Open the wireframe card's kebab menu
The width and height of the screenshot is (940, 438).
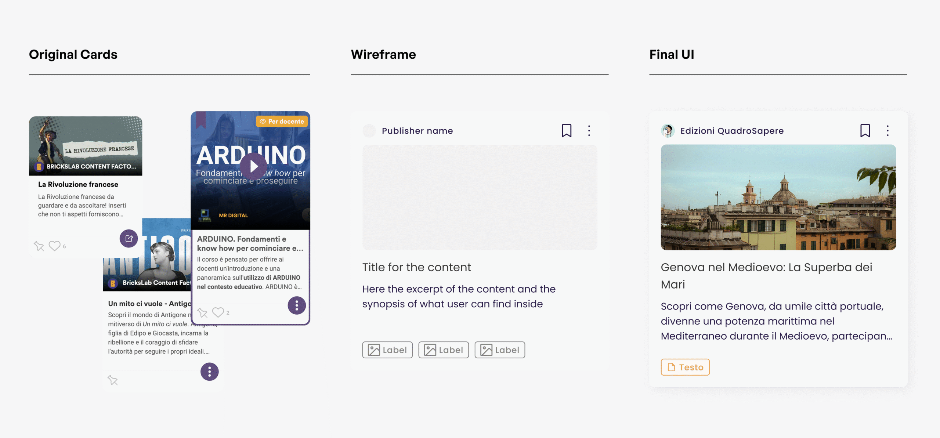(589, 131)
